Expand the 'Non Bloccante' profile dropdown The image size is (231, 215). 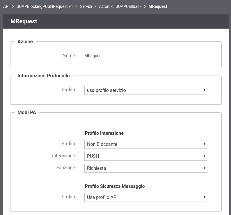pyautogui.click(x=146, y=144)
